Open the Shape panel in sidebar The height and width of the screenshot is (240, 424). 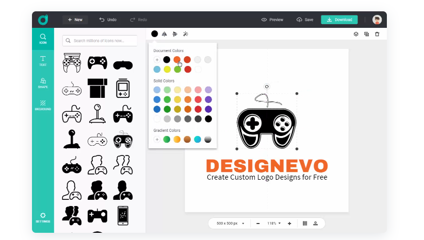point(43,83)
